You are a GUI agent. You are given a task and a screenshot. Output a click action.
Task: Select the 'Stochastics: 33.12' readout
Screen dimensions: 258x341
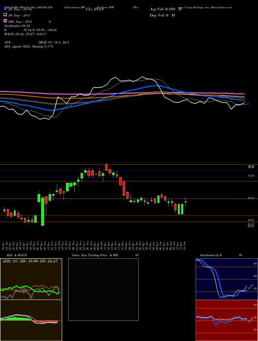[17, 26]
